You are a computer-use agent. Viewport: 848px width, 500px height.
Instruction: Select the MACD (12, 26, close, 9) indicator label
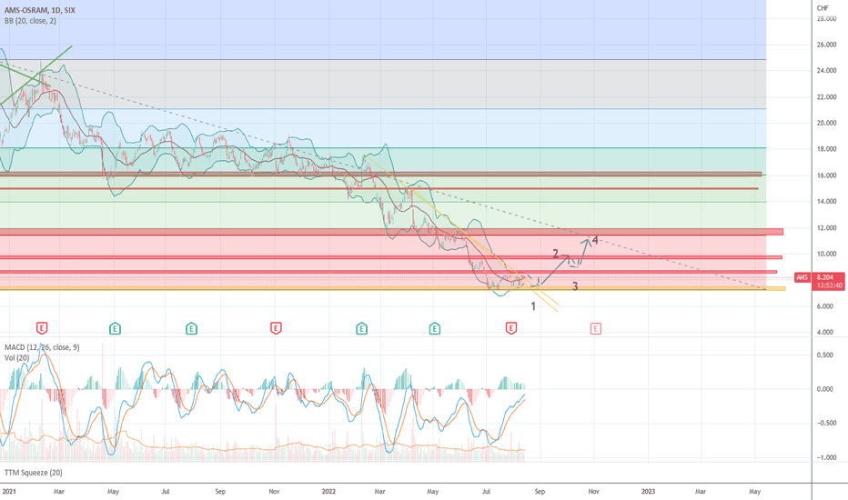(42, 347)
